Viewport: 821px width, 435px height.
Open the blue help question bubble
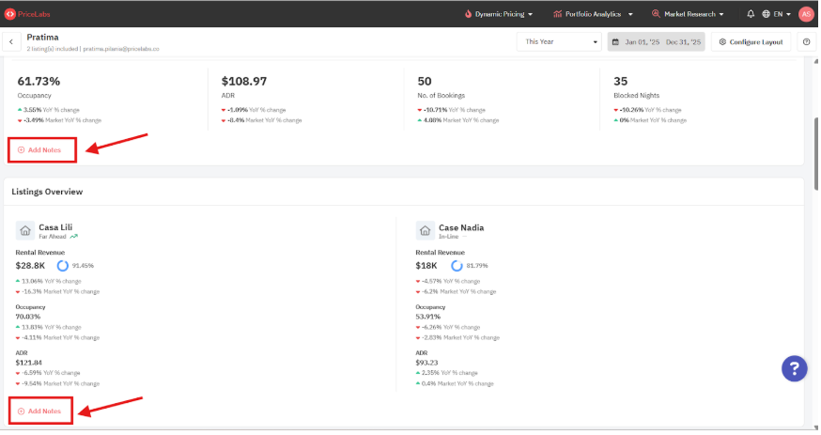(794, 368)
